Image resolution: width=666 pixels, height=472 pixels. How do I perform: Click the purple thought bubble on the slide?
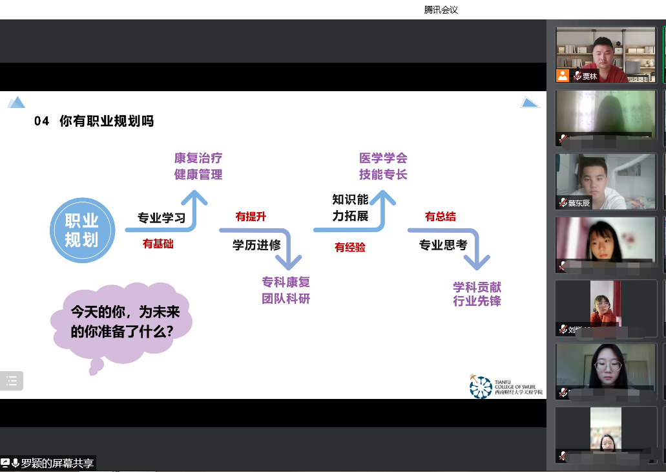pos(122,321)
